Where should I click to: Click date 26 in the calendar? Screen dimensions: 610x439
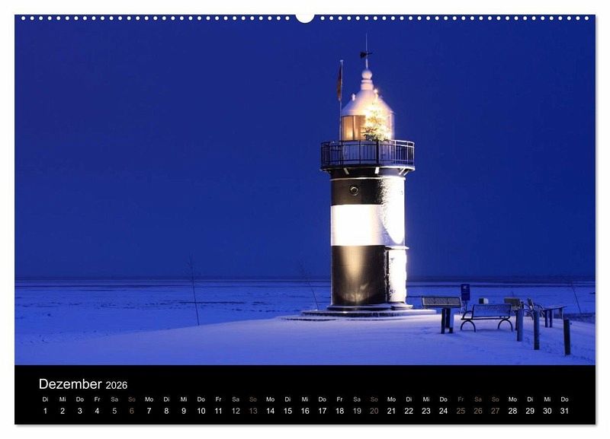click(x=478, y=411)
